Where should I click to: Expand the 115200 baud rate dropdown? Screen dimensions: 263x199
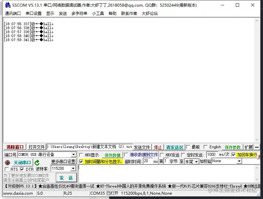[73, 168]
